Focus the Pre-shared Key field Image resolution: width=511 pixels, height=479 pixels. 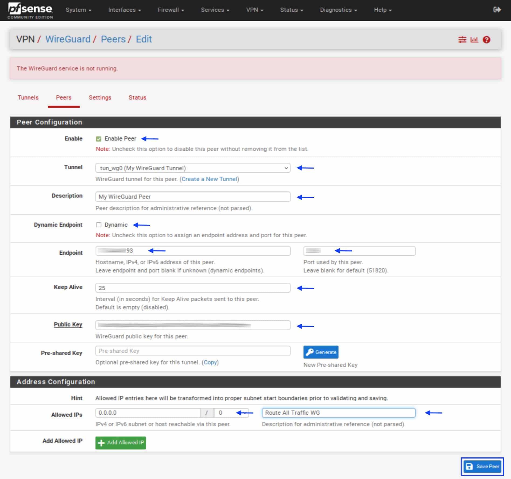[x=193, y=351]
